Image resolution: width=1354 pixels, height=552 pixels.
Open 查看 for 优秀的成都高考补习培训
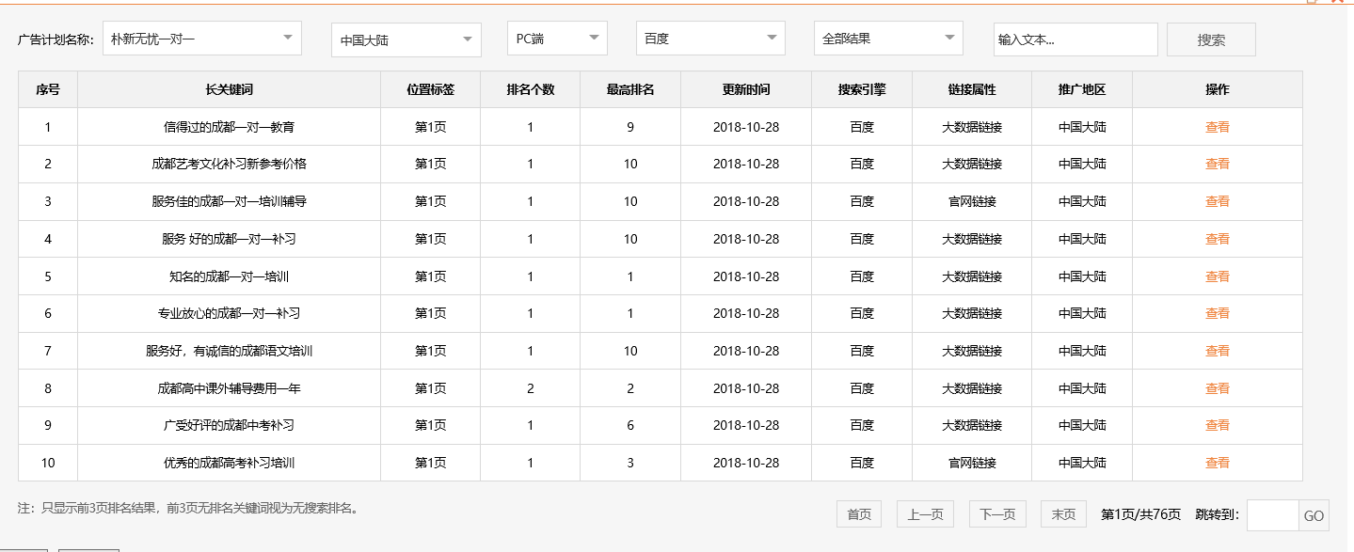(1218, 463)
